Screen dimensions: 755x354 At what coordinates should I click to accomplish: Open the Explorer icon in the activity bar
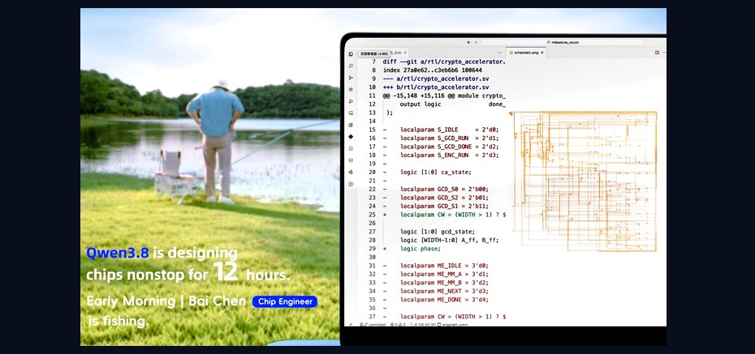tap(351, 53)
